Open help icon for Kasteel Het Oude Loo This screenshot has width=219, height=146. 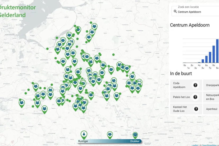(196, 109)
